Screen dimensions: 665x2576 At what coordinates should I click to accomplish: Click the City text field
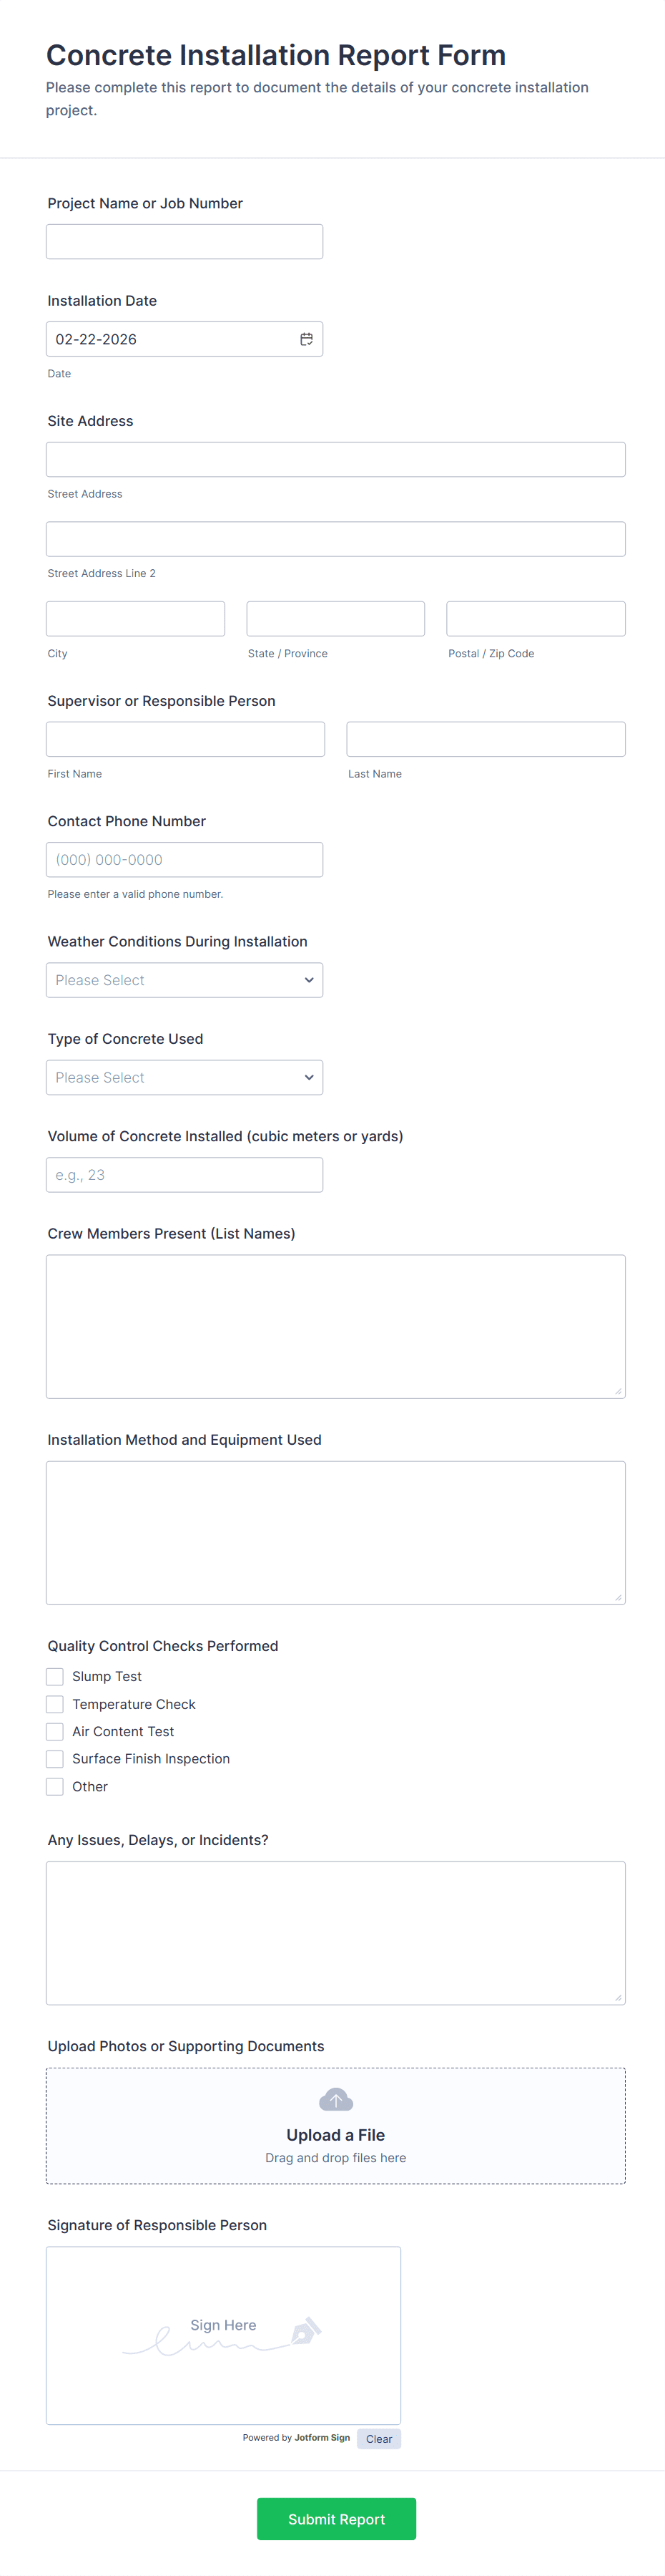(136, 619)
